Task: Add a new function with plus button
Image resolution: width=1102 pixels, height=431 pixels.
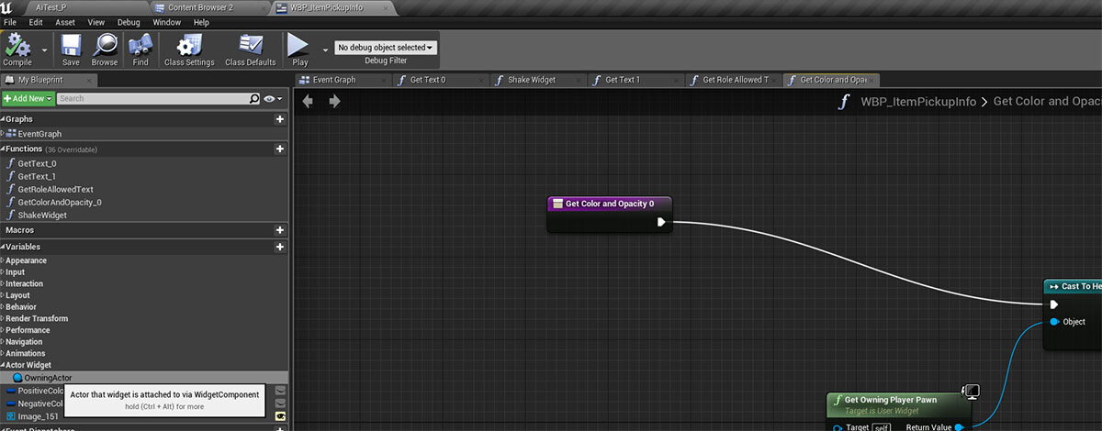Action: pyautogui.click(x=279, y=149)
